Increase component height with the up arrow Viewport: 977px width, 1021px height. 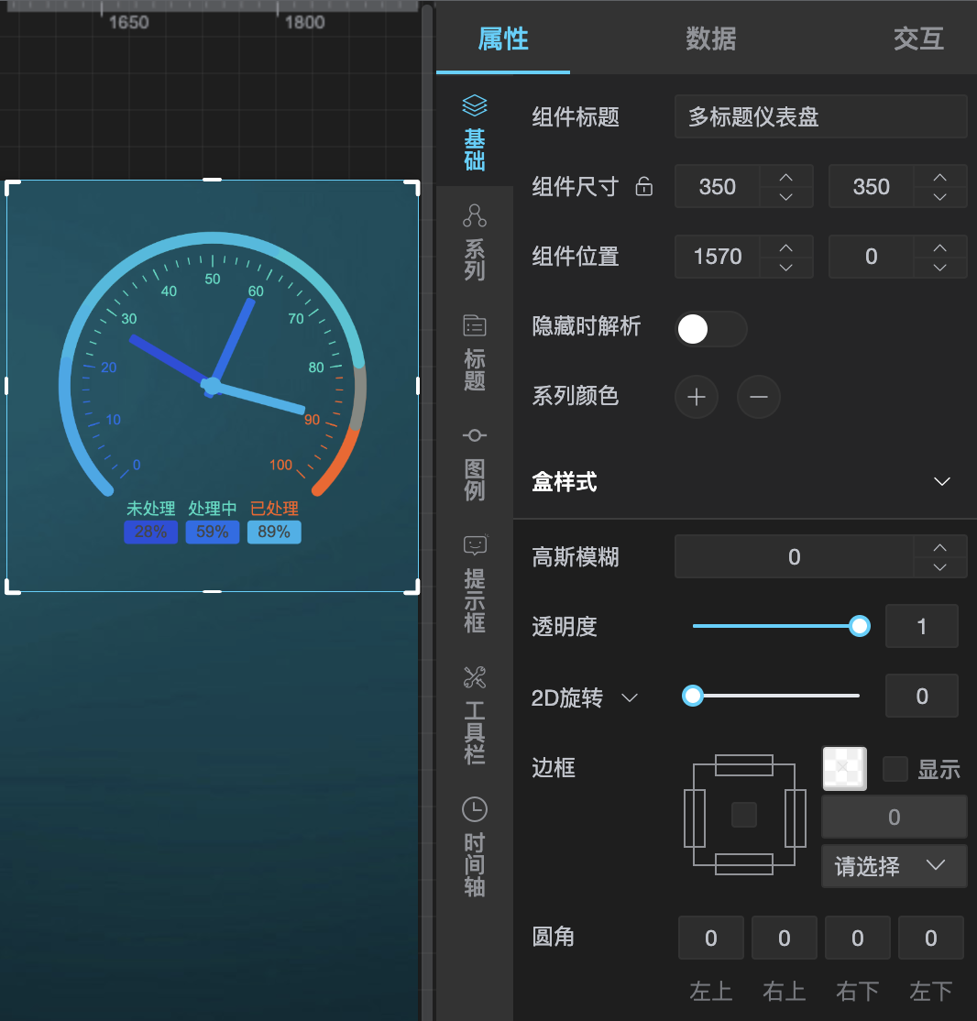click(939, 177)
